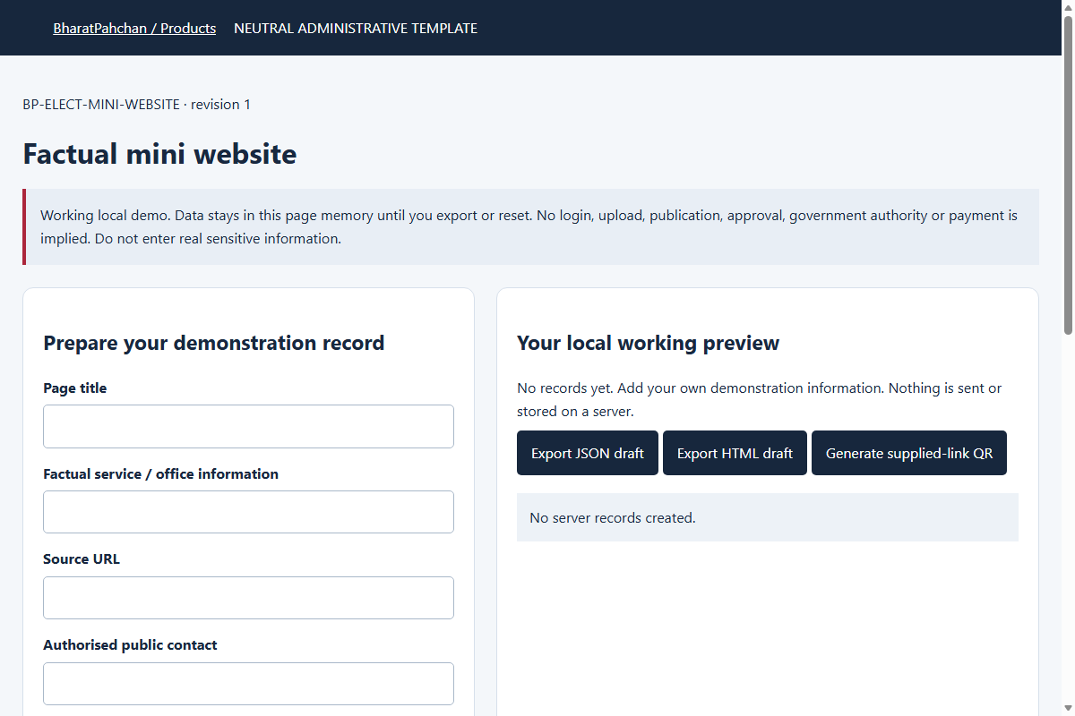Focus the Authorised public contact input box
The image size is (1075, 716).
pos(248,684)
